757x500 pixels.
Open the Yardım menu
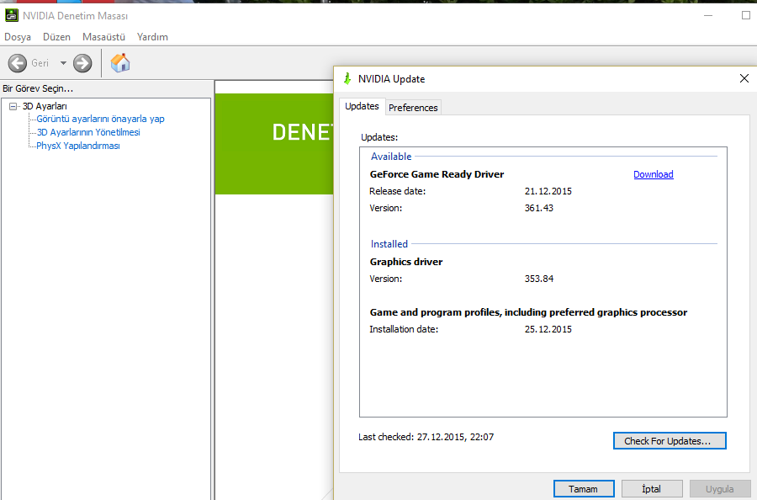tap(152, 37)
